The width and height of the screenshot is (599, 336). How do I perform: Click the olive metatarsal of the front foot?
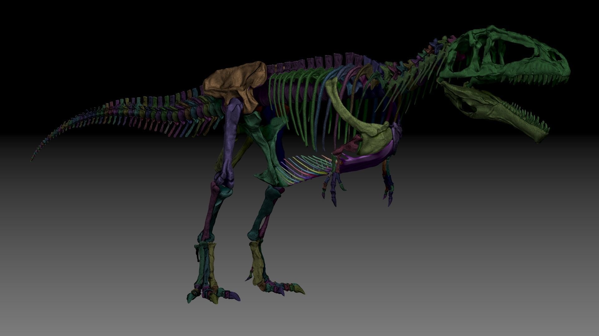click(x=258, y=263)
